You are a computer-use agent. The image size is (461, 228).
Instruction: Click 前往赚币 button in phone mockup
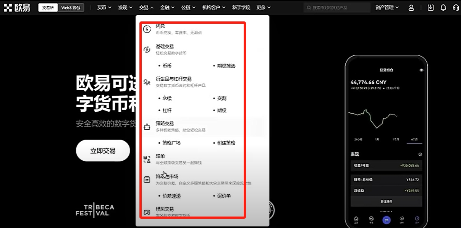(387, 201)
